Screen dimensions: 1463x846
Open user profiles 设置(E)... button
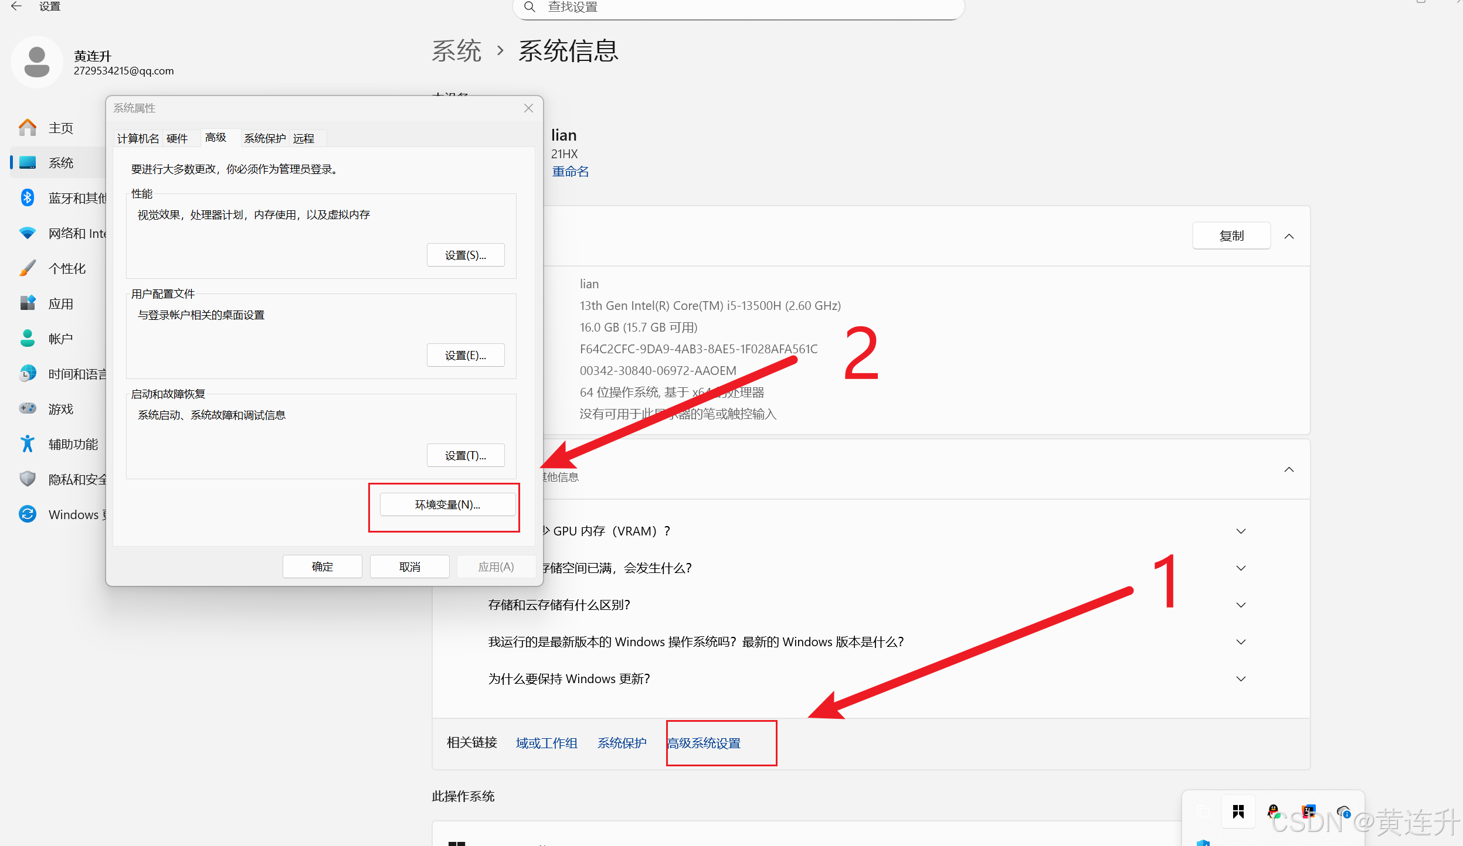(466, 355)
